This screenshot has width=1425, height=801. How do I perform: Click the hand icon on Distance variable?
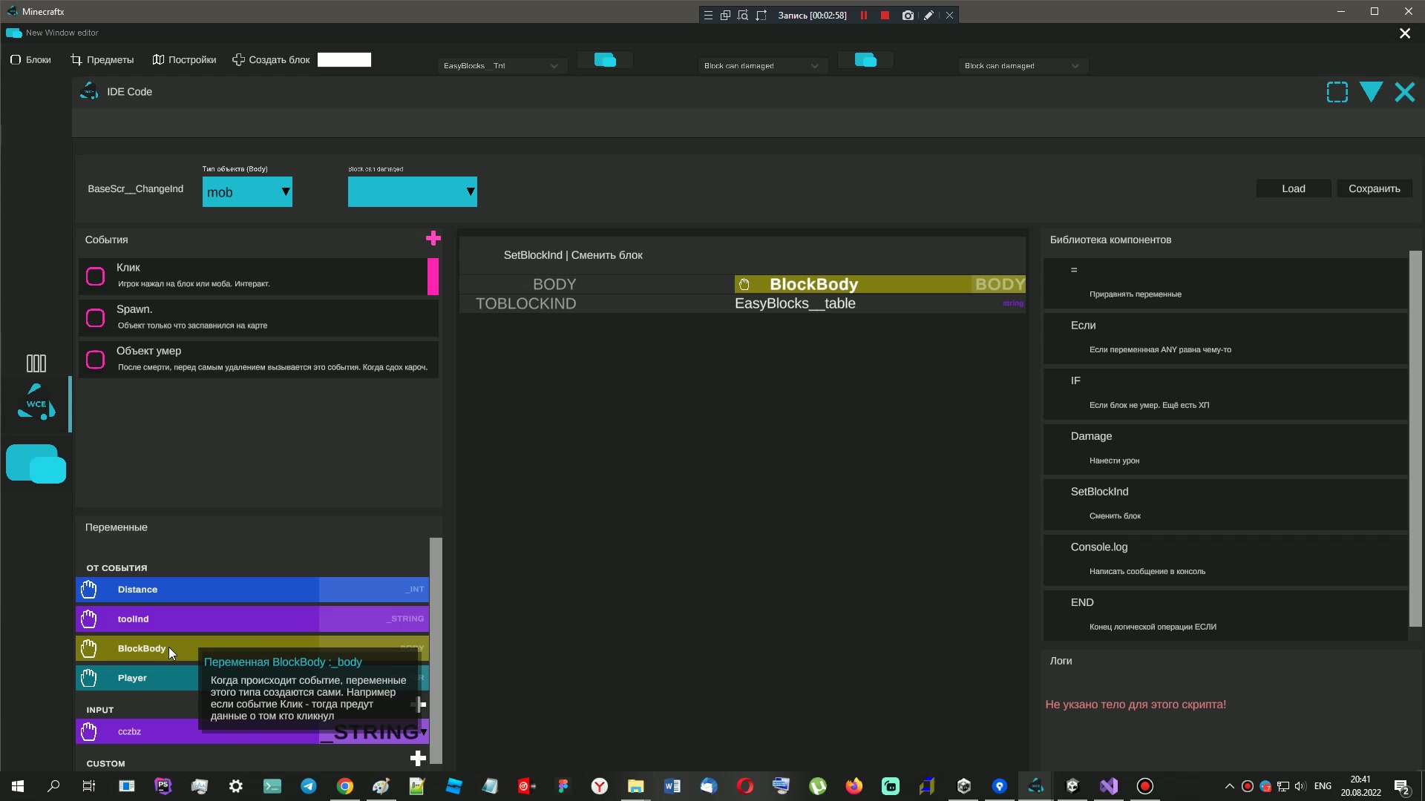(88, 590)
